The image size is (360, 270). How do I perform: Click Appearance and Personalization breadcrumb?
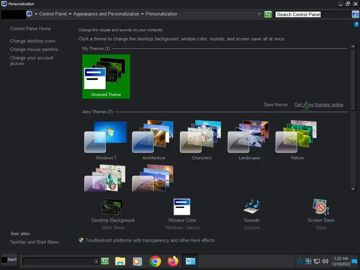click(106, 14)
